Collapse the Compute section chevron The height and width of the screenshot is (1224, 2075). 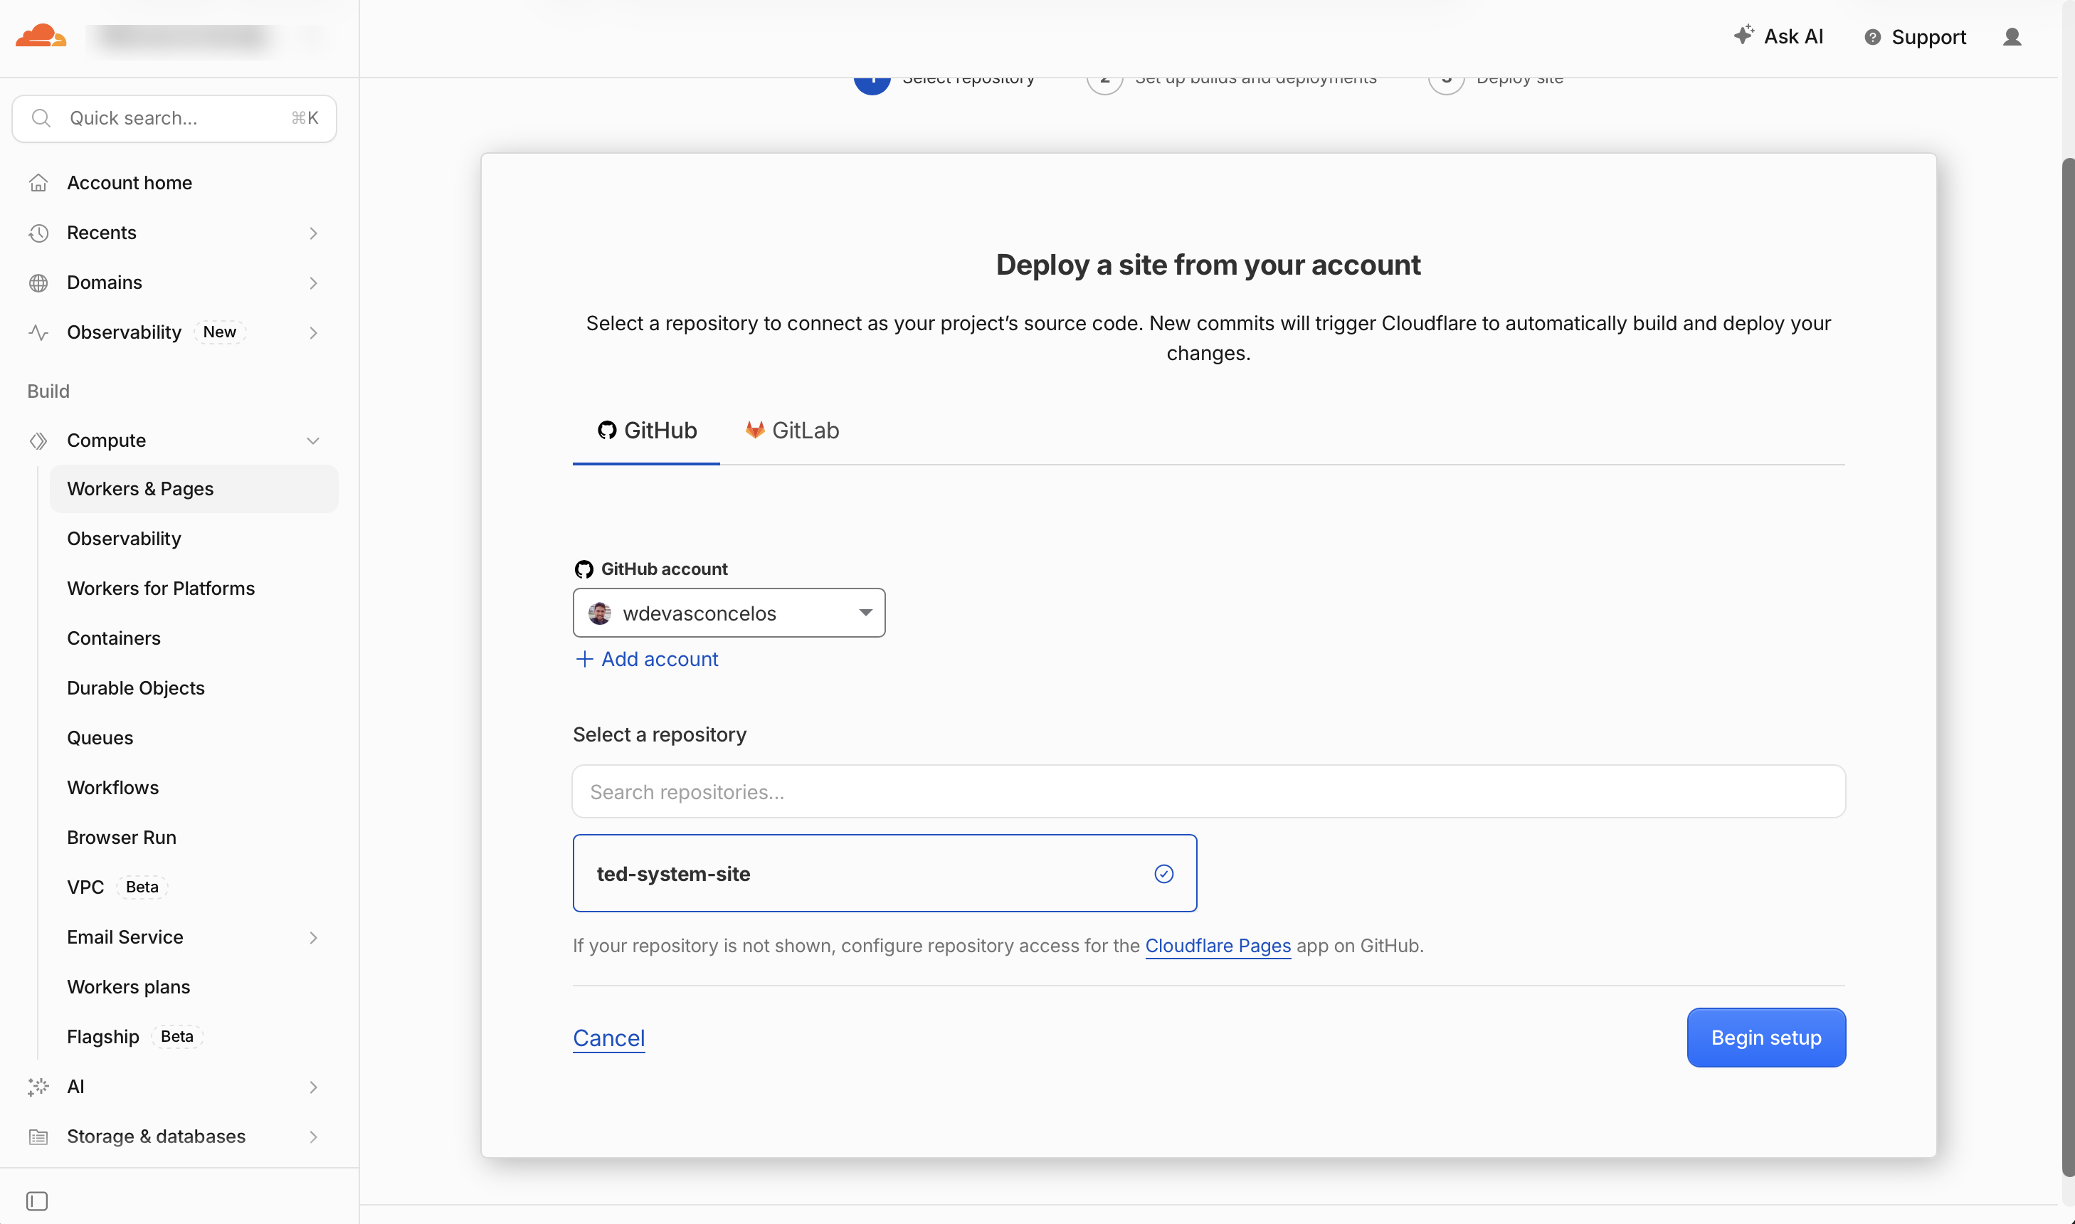[x=313, y=440]
